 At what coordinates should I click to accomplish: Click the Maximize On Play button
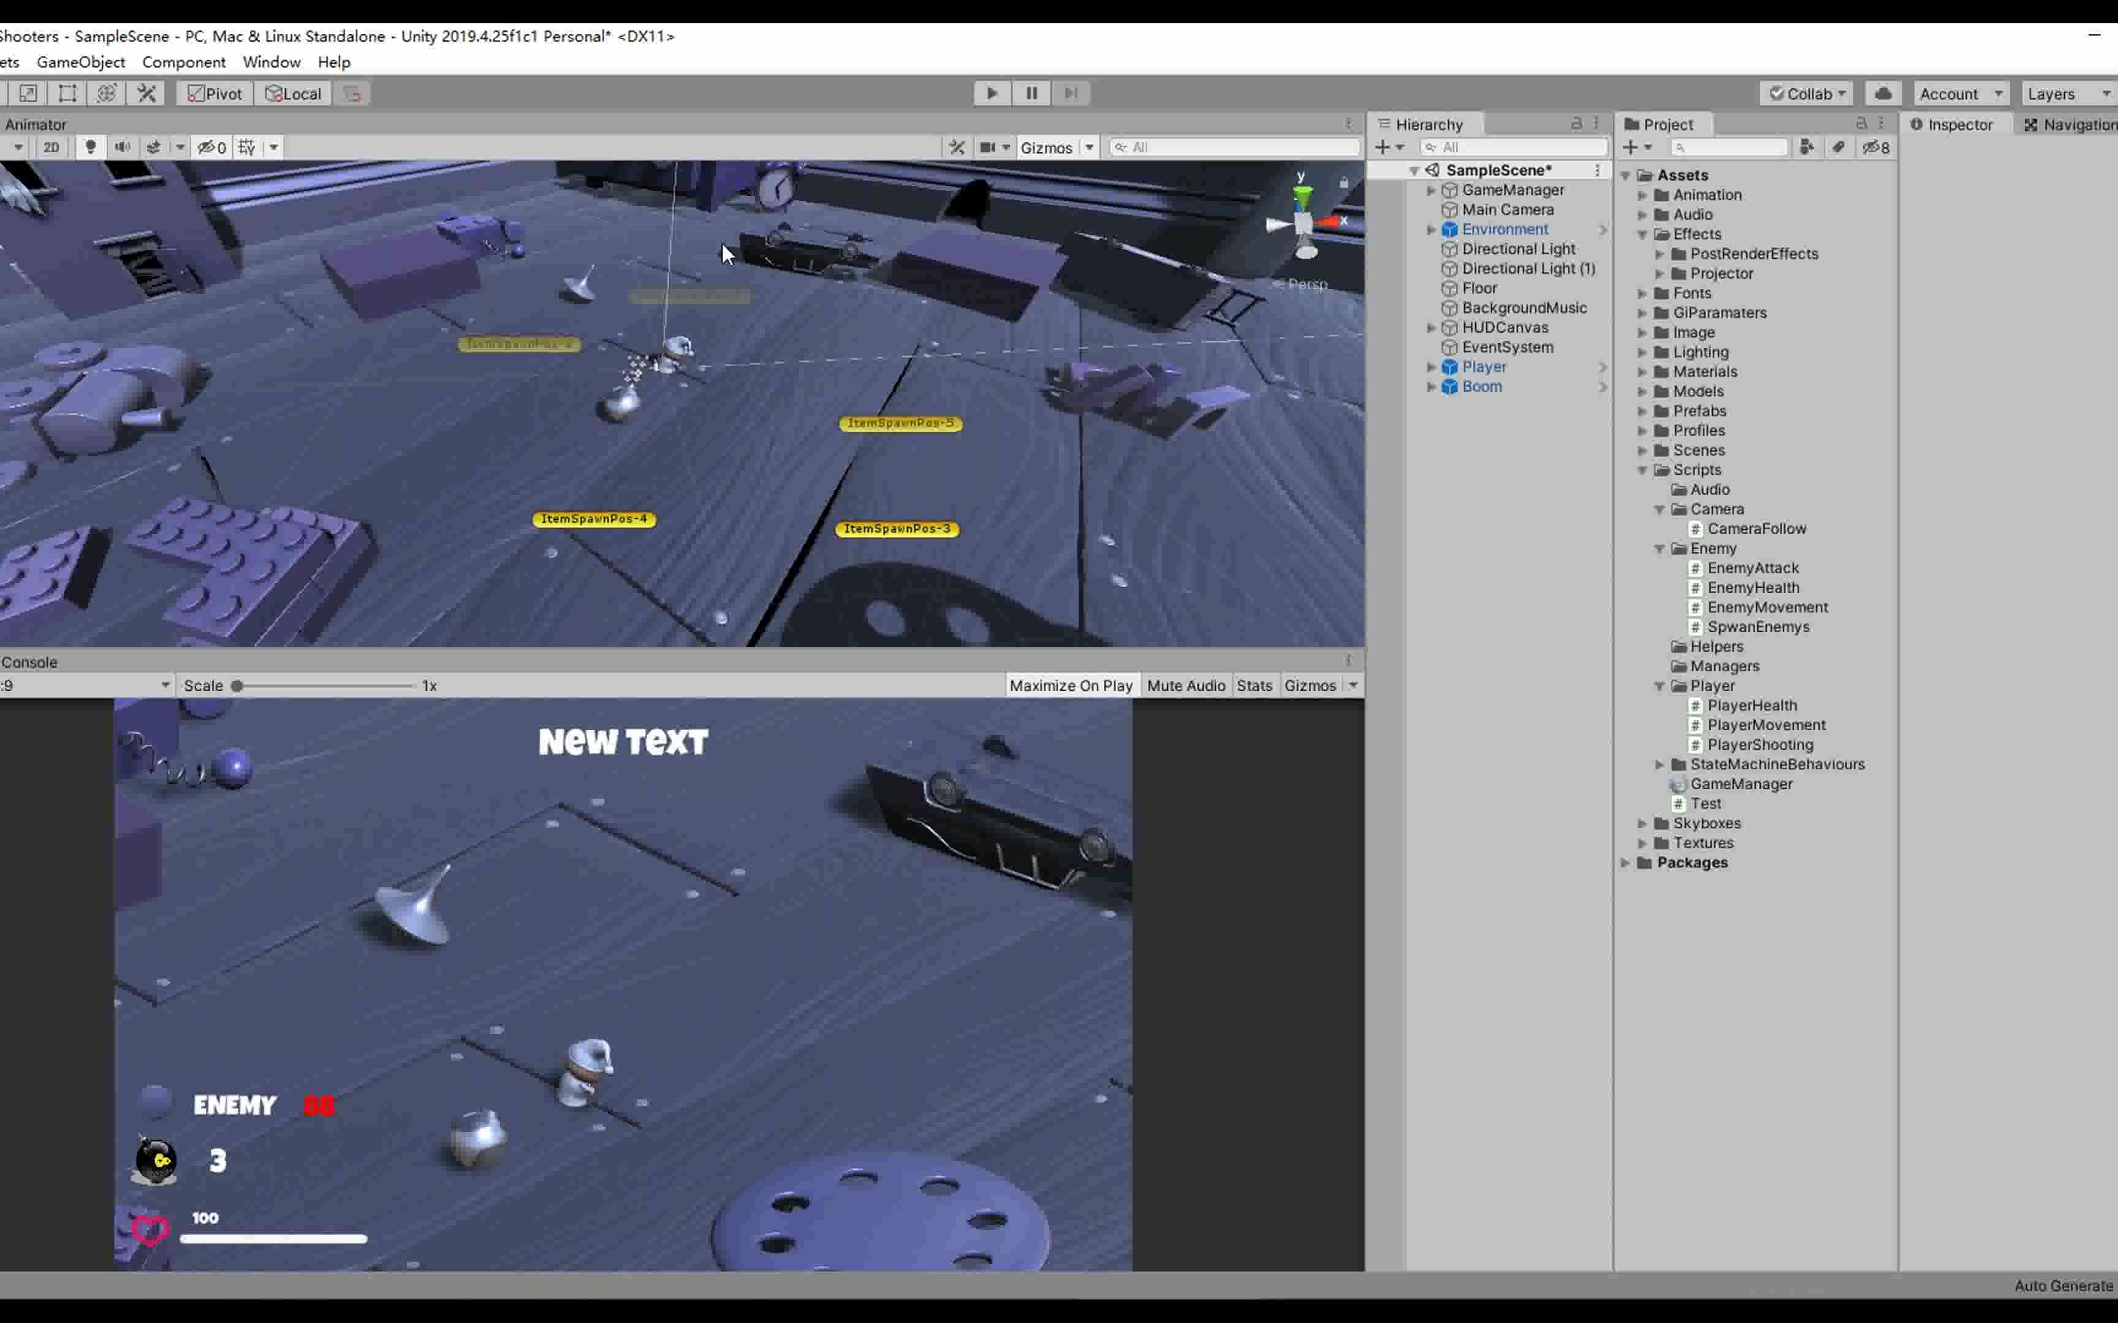click(1071, 685)
